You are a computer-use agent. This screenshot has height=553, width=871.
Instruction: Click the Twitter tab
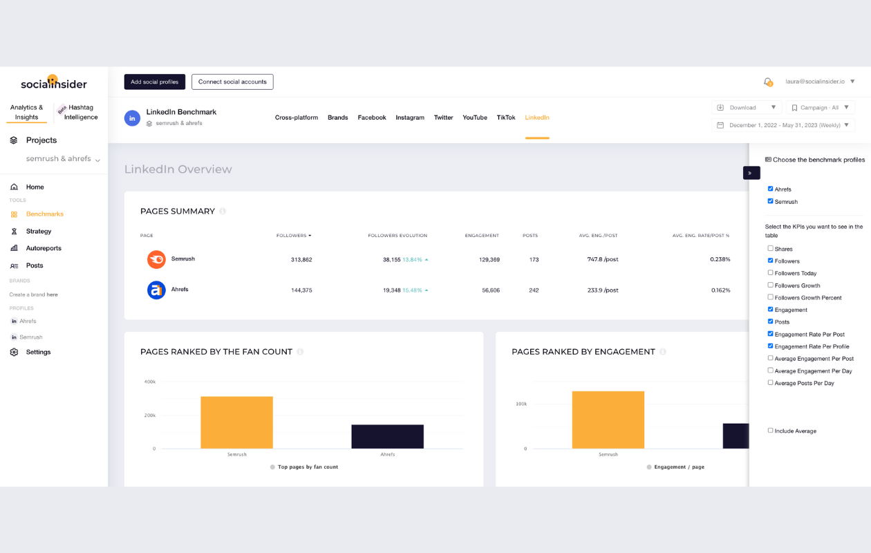pos(444,118)
